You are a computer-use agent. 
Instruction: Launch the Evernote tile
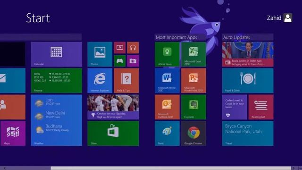(x=193, y=107)
